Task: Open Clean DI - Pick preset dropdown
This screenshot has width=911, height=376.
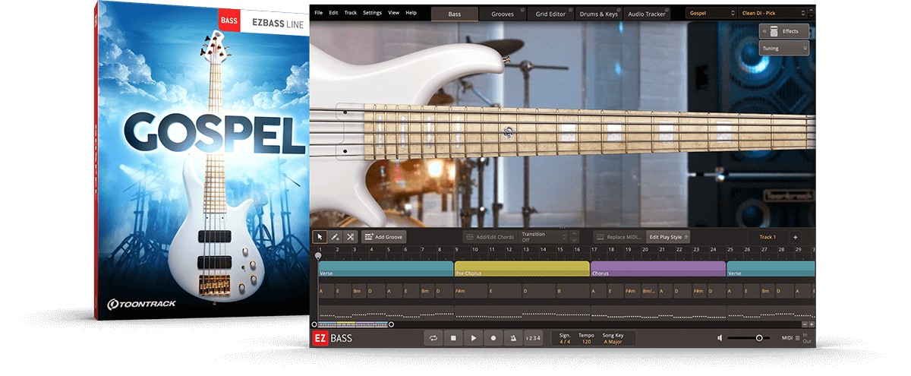Action: pyautogui.click(x=774, y=13)
